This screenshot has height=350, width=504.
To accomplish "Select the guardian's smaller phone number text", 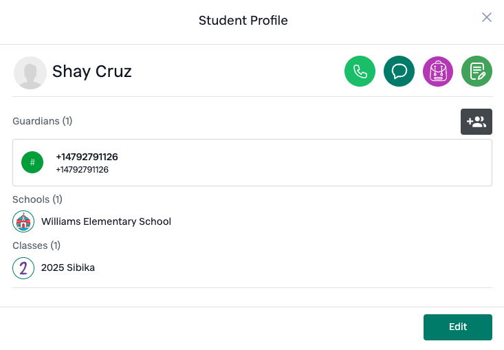I will (x=83, y=170).
